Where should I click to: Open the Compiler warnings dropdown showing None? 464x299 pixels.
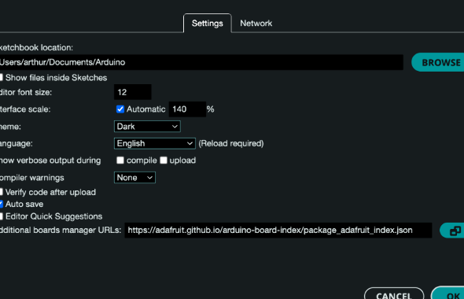click(x=134, y=178)
